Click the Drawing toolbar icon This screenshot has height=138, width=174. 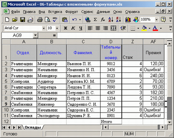(136, 20)
